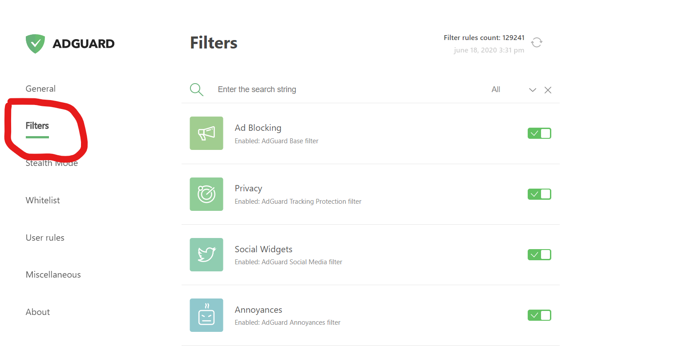Toggle the Annoyances filter switch
The image size is (699, 359).
pyautogui.click(x=539, y=315)
